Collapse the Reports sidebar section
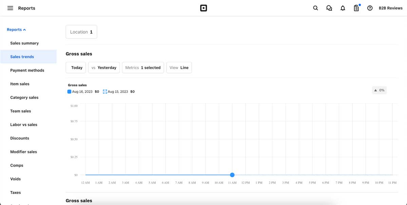Image resolution: width=407 pixels, height=205 pixels. 16,30
